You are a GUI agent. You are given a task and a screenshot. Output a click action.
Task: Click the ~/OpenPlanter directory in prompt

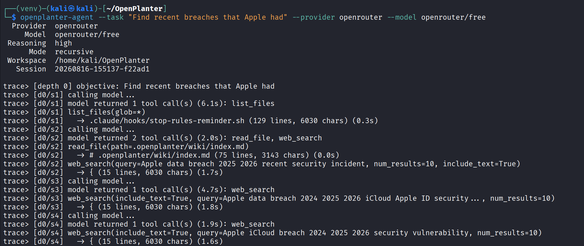[135, 9]
